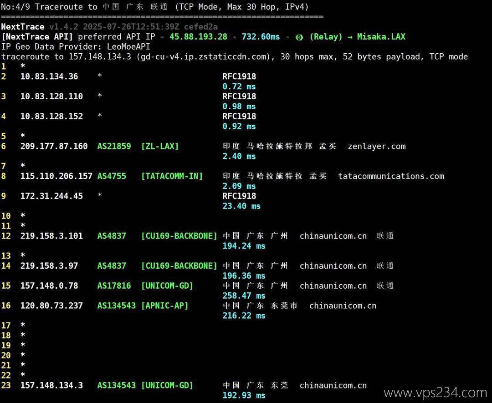Click [CU169-BACKBONE] tag on hop 12
Screen dimensions: 492x403
[x=179, y=236]
